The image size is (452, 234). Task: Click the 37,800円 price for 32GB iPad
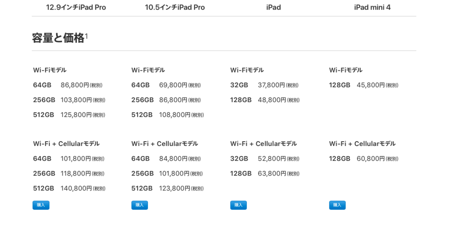pos(271,85)
